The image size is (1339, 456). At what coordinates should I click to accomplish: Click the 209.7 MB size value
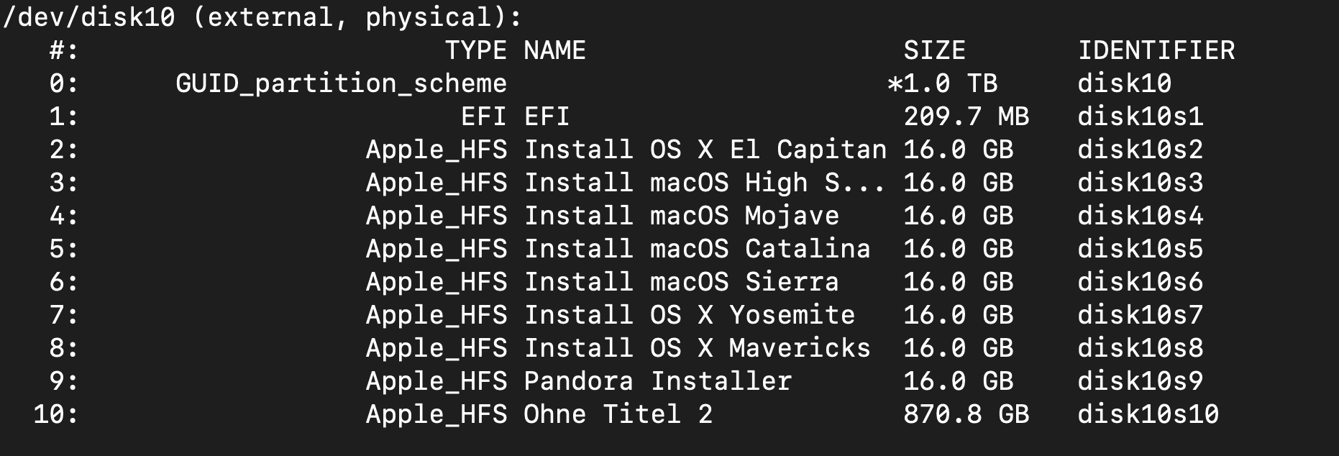(x=966, y=117)
